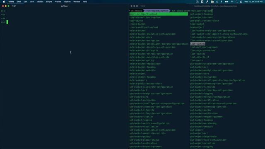Image resolution: width=265 pixels, height=149 pixels.
Task: Click the get-bucket-policy-status entry
Action: point(145,140)
